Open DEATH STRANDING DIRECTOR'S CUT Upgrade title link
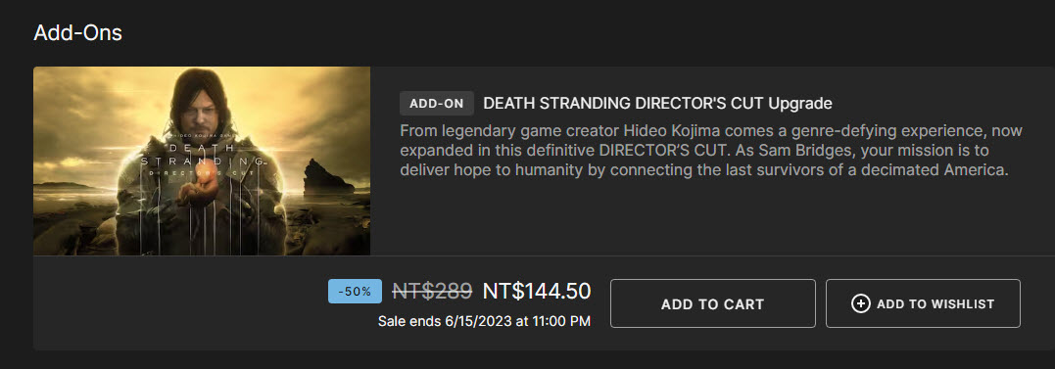 coord(658,104)
